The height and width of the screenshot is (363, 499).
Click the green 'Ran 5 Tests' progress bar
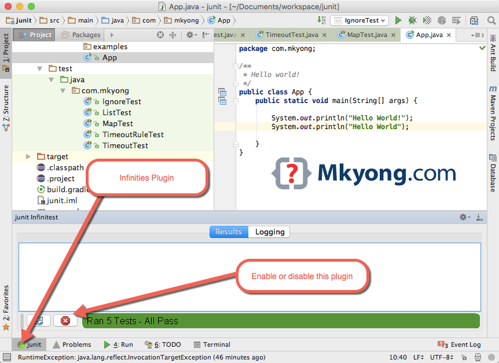(x=281, y=321)
